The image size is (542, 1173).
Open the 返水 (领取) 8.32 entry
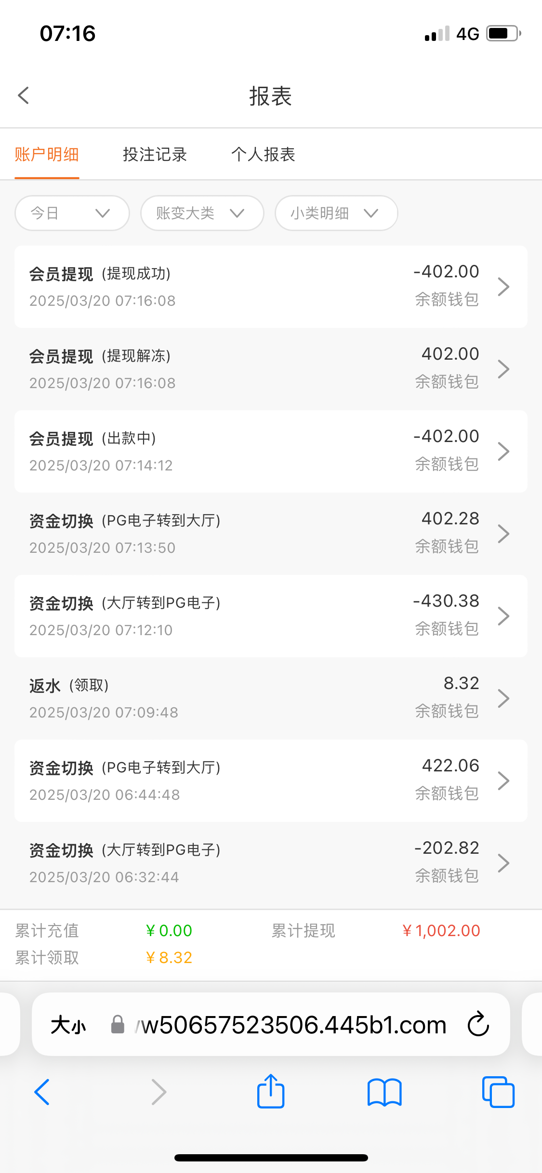pyautogui.click(x=271, y=698)
